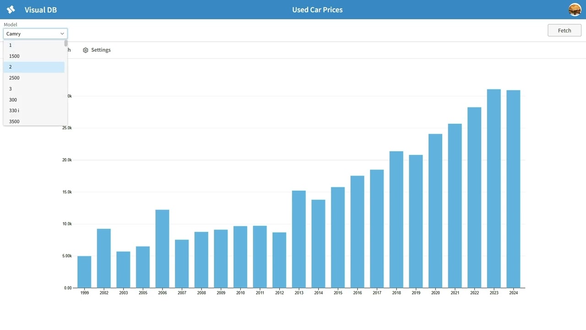Click the 2023 bar in chart
Screen dimensions: 586x330
pos(494,188)
